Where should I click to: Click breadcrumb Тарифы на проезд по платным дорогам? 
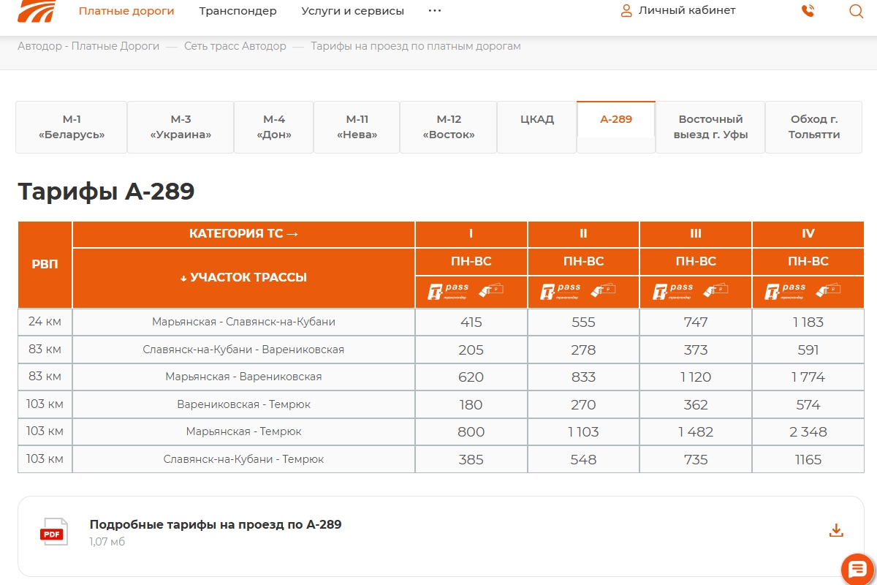[x=416, y=46]
